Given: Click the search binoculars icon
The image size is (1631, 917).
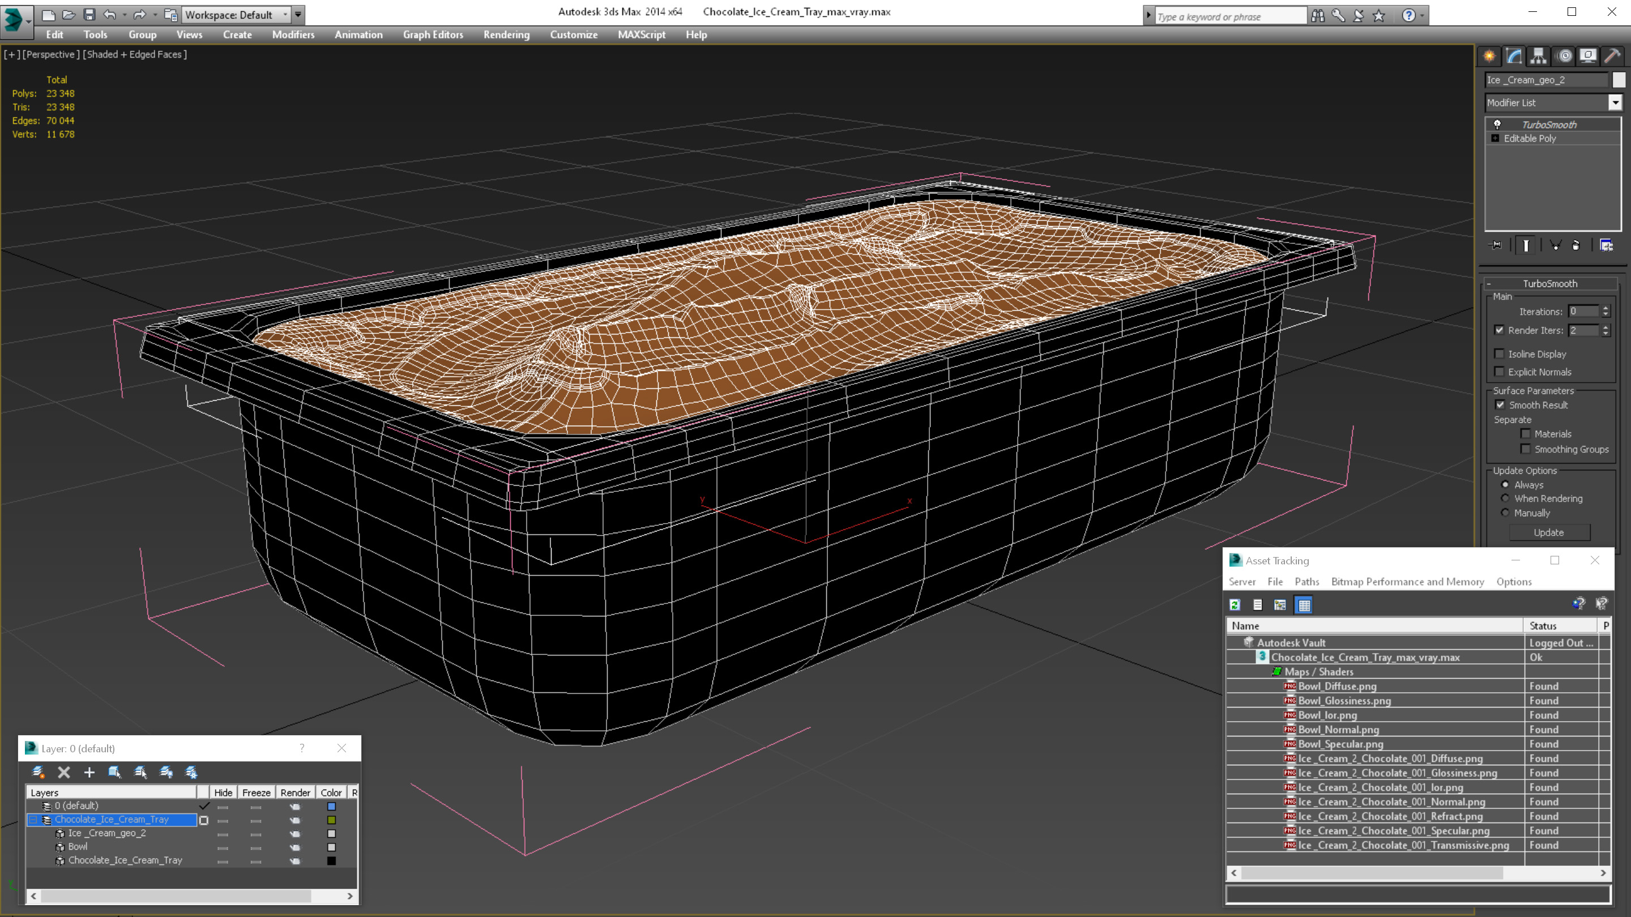Looking at the screenshot, I should (x=1318, y=16).
